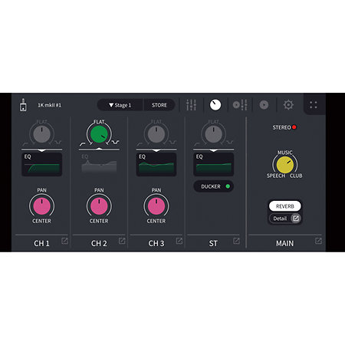Click the speaker device icon
The image size is (345, 345).
pos(23,105)
